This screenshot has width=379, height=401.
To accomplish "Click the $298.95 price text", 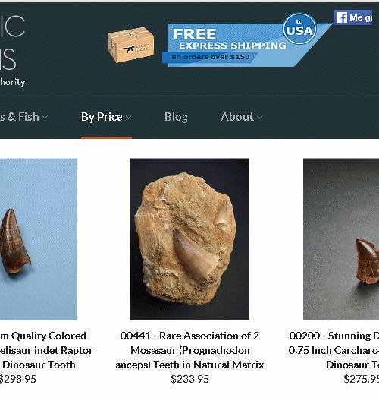I will pyautogui.click(x=17, y=379).
